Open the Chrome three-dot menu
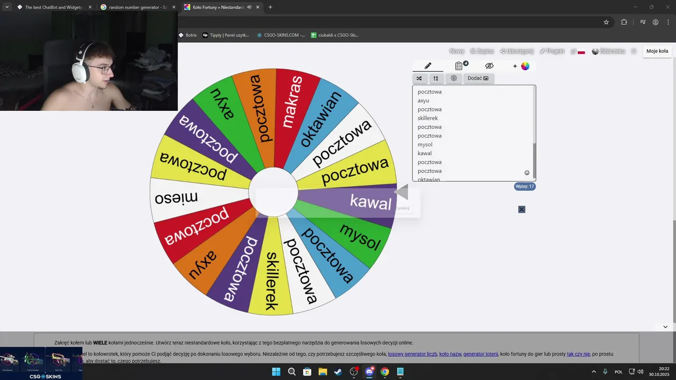The width and height of the screenshot is (676, 380). [x=668, y=22]
